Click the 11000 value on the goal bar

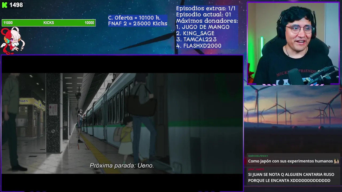[8, 23]
